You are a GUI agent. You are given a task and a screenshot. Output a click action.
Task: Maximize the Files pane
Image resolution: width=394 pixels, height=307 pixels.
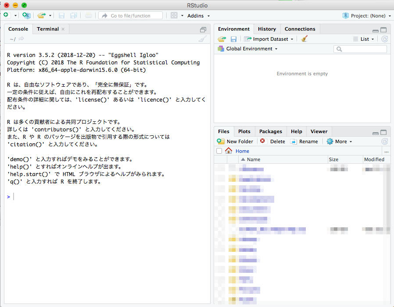383,132
